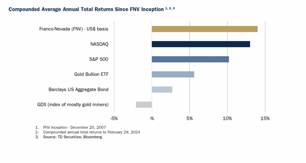Click the chart title heading text
This screenshot has width=306, height=163.
tap(86, 9)
